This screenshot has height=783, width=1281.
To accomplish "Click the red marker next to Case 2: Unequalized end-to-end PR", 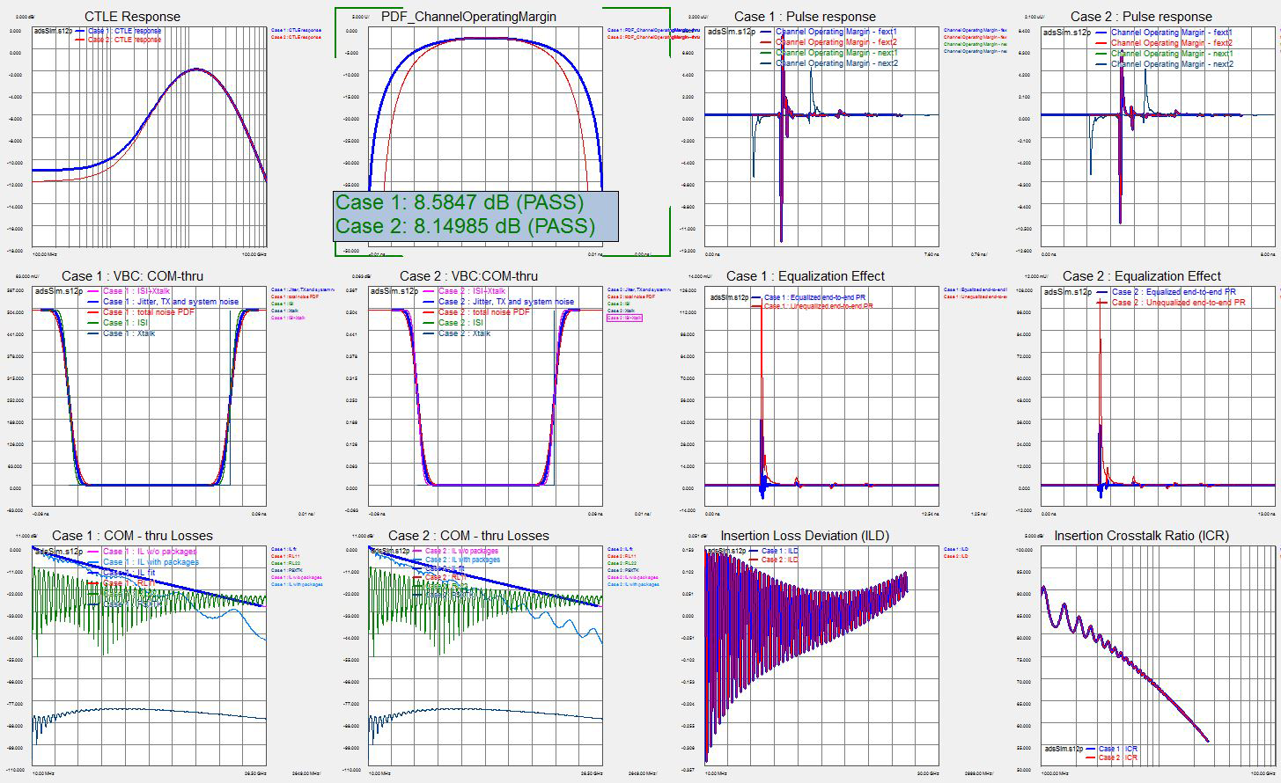I will pyautogui.click(x=1101, y=304).
